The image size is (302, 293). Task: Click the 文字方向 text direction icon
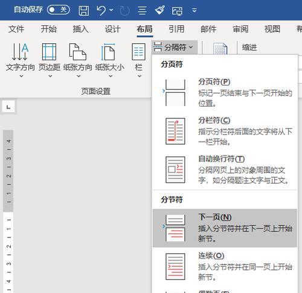[20, 52]
